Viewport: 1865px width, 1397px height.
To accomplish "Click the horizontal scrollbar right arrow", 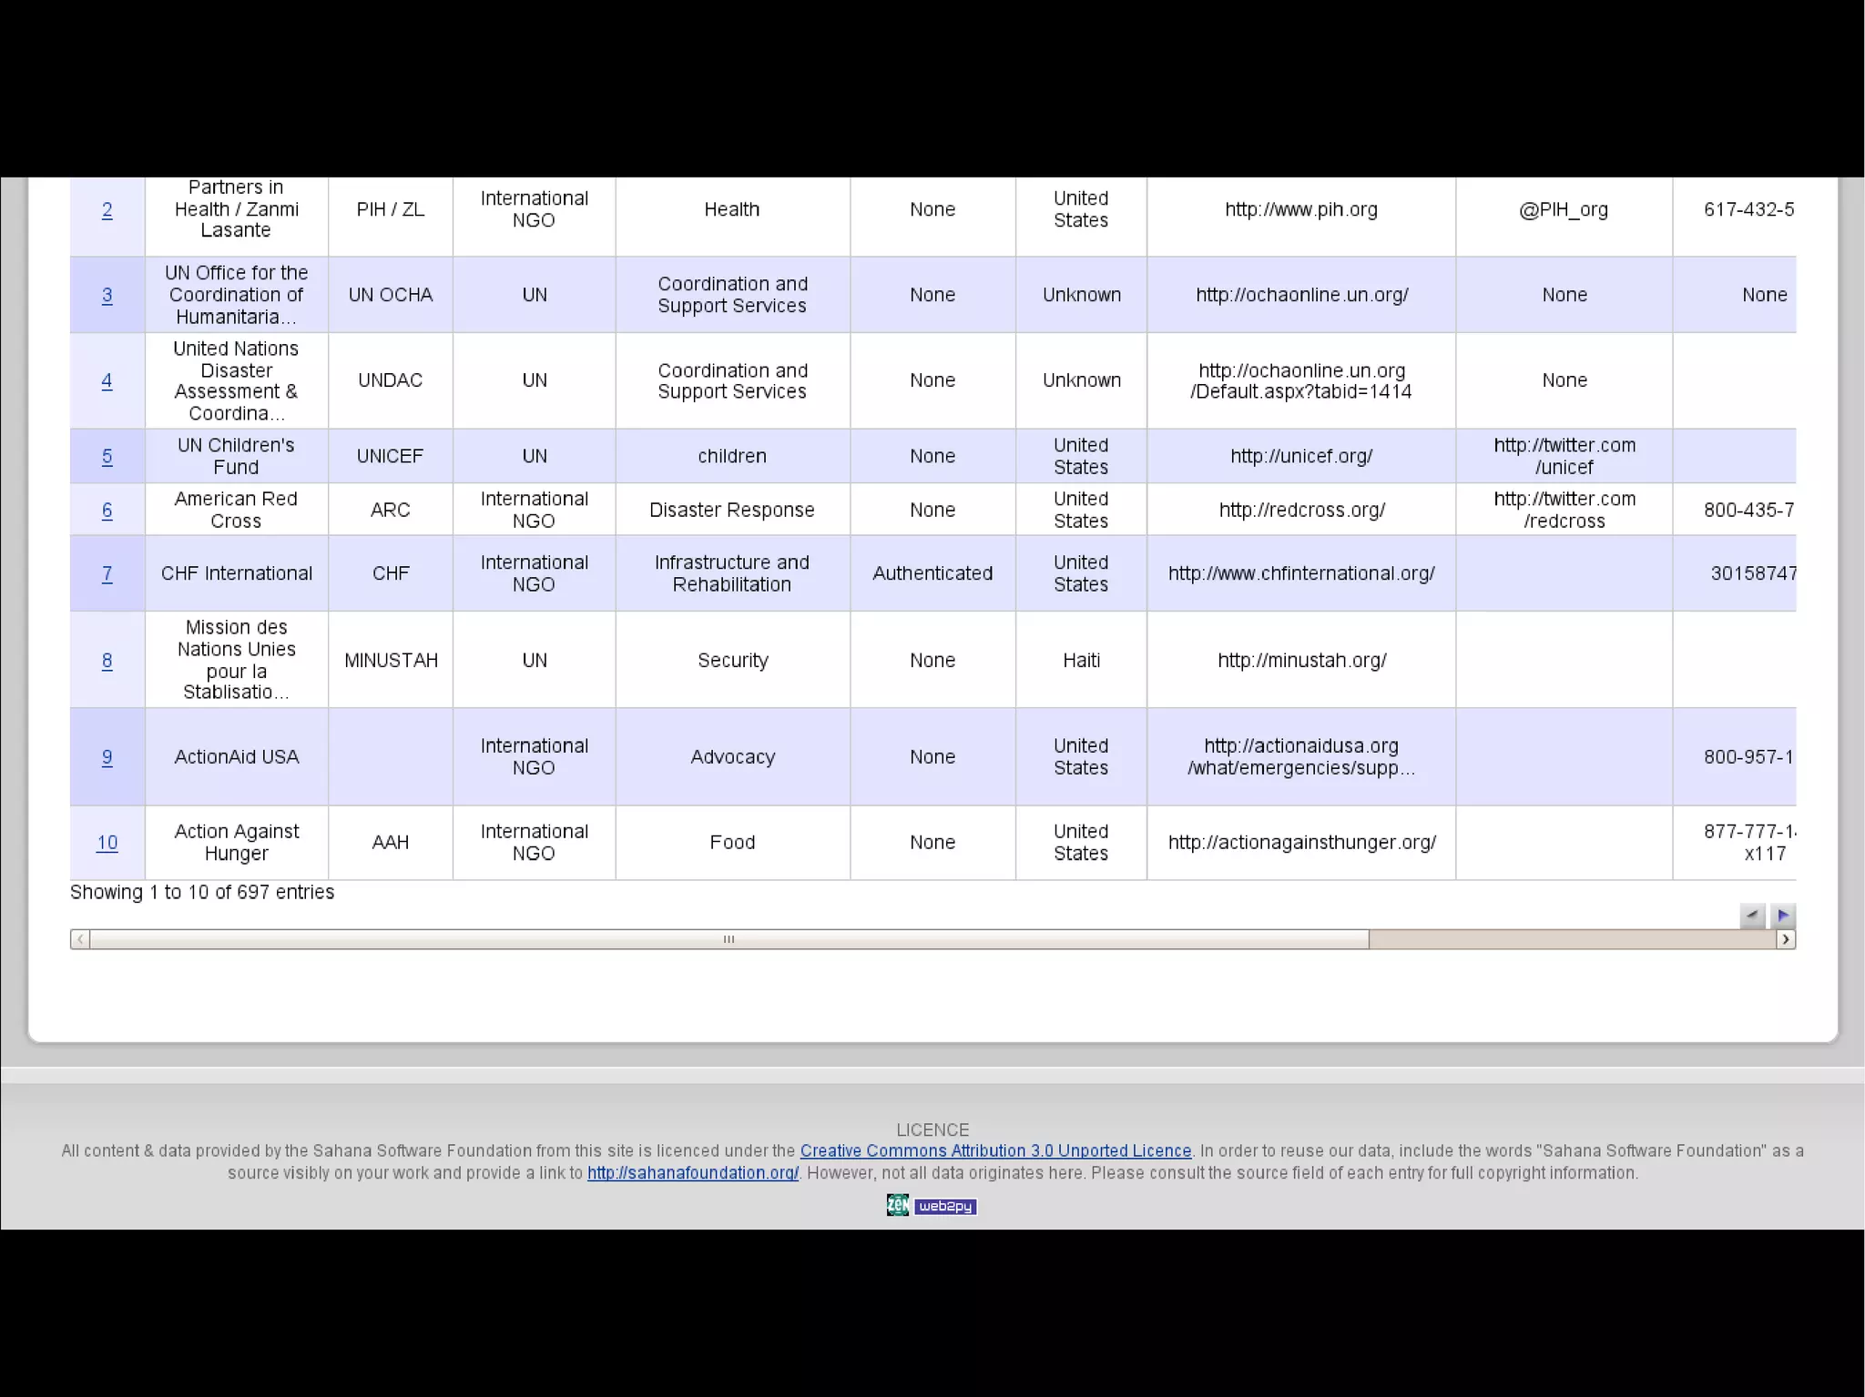I will (1786, 939).
